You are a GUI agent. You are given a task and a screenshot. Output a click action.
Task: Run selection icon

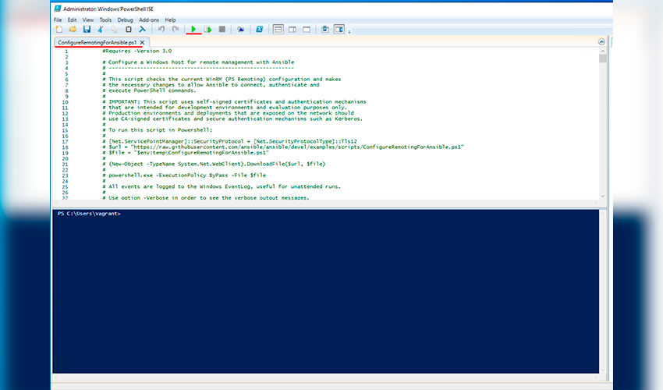click(208, 29)
